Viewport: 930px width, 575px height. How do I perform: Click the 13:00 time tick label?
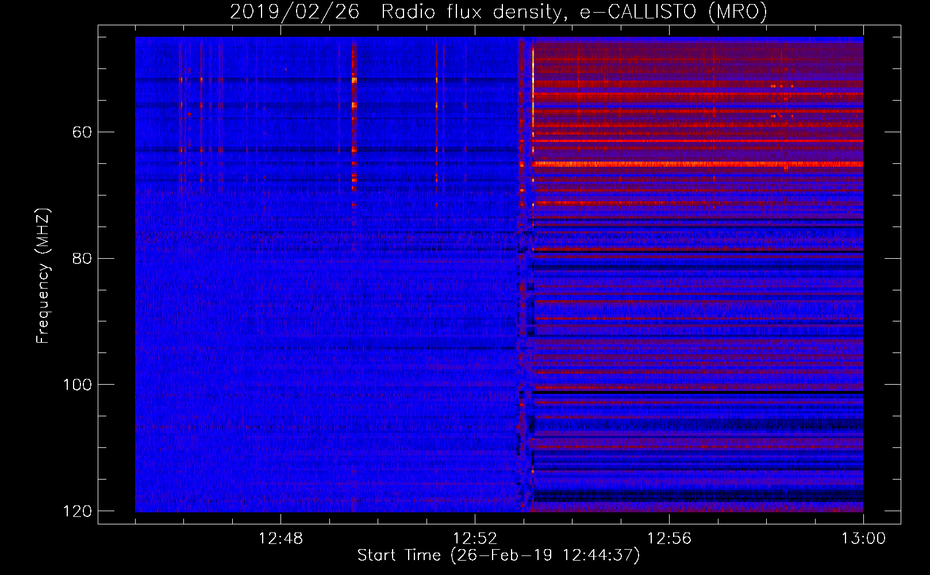tap(863, 539)
